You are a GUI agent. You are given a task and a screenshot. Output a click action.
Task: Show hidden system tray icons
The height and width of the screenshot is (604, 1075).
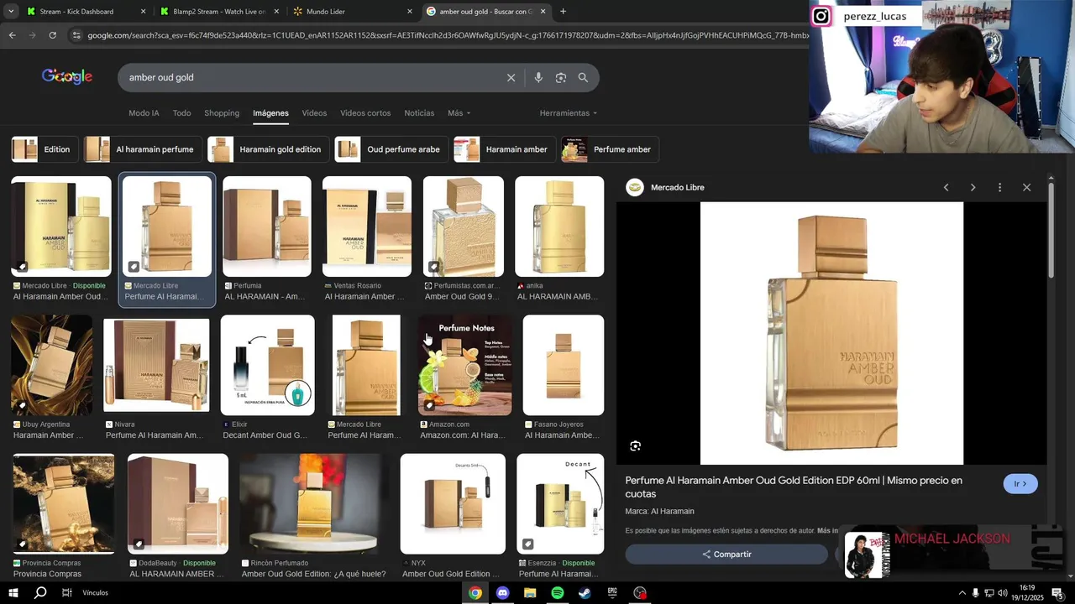coord(962,593)
